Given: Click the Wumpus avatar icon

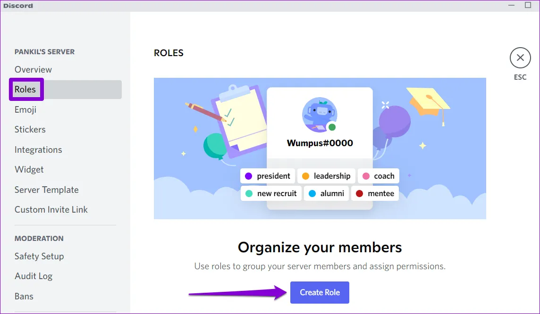Looking at the screenshot, I should (x=320, y=115).
